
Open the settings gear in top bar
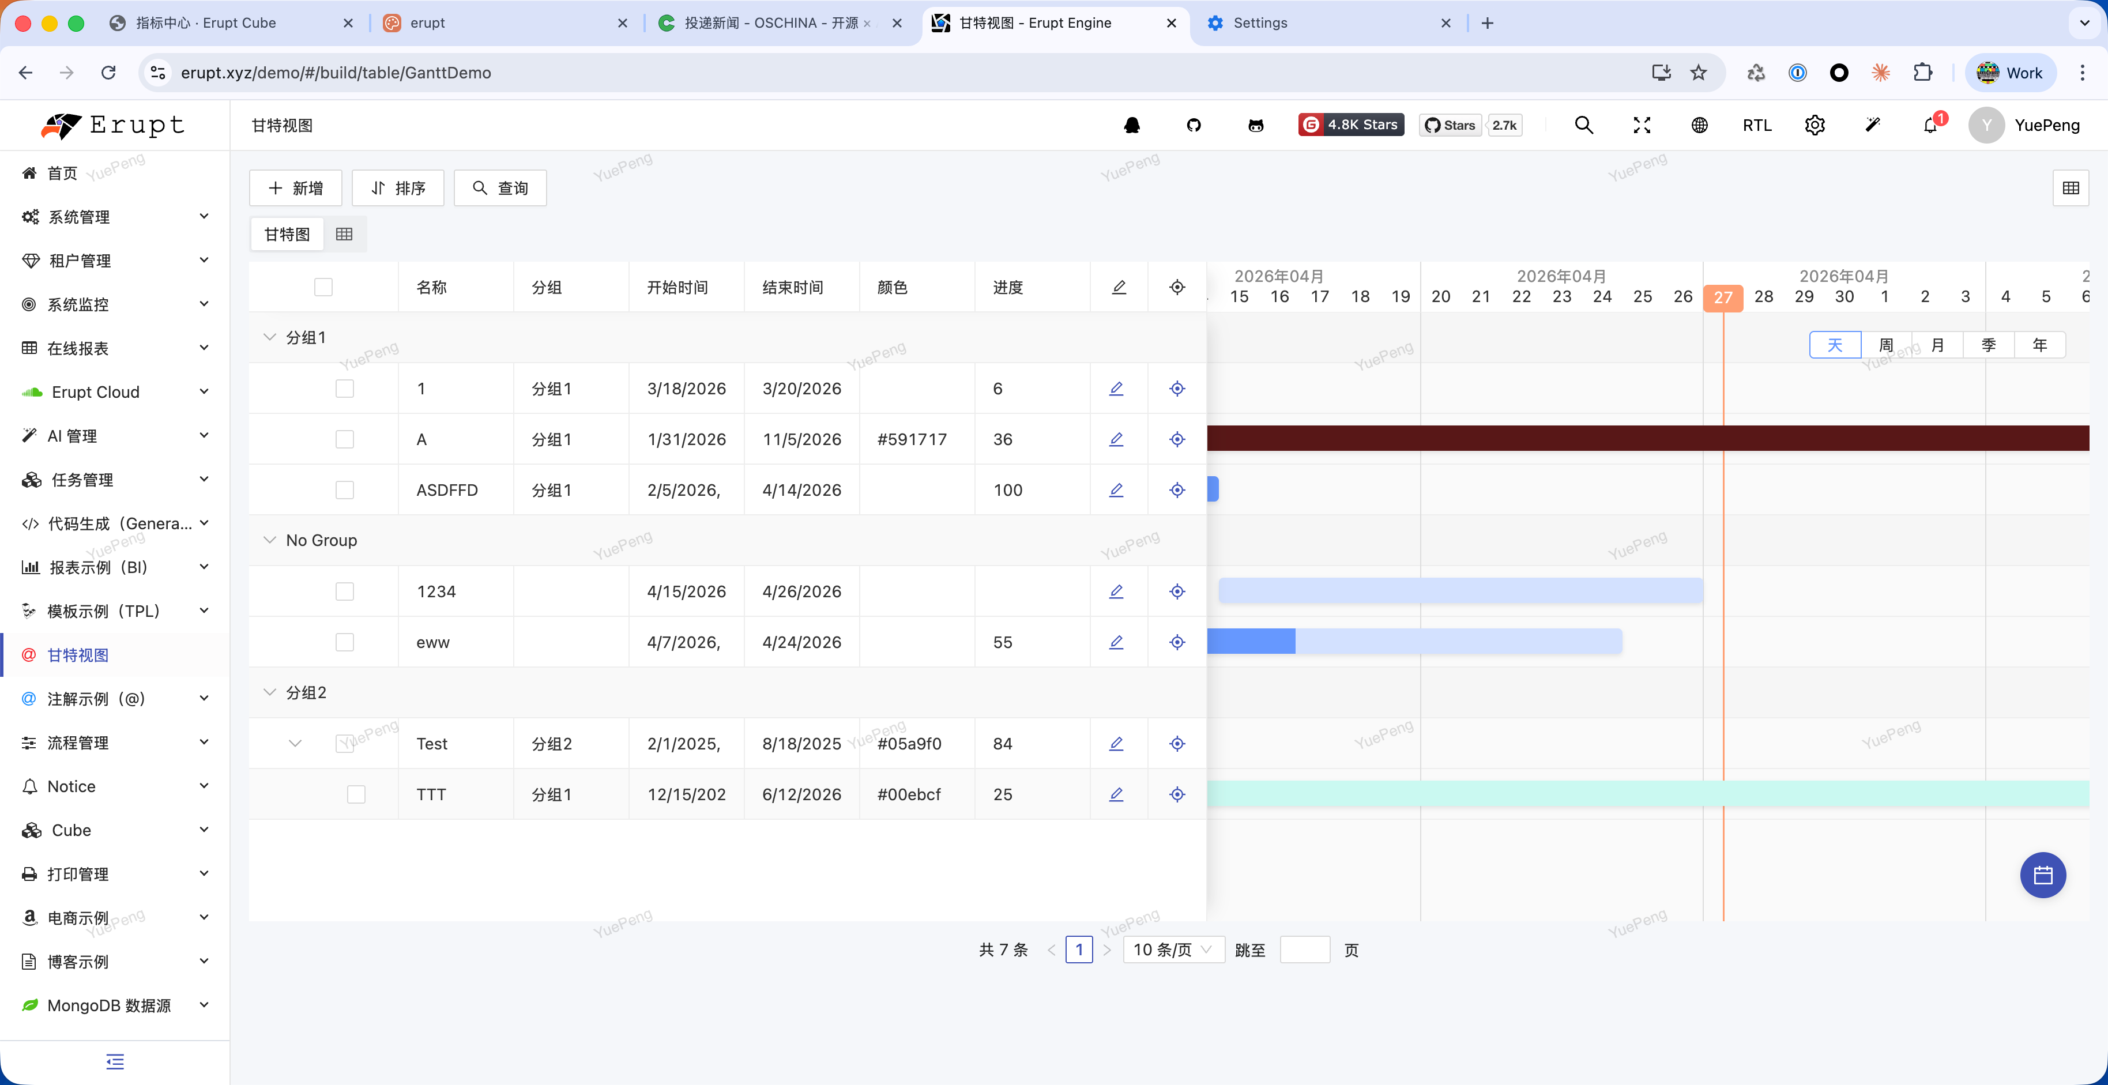point(1814,125)
